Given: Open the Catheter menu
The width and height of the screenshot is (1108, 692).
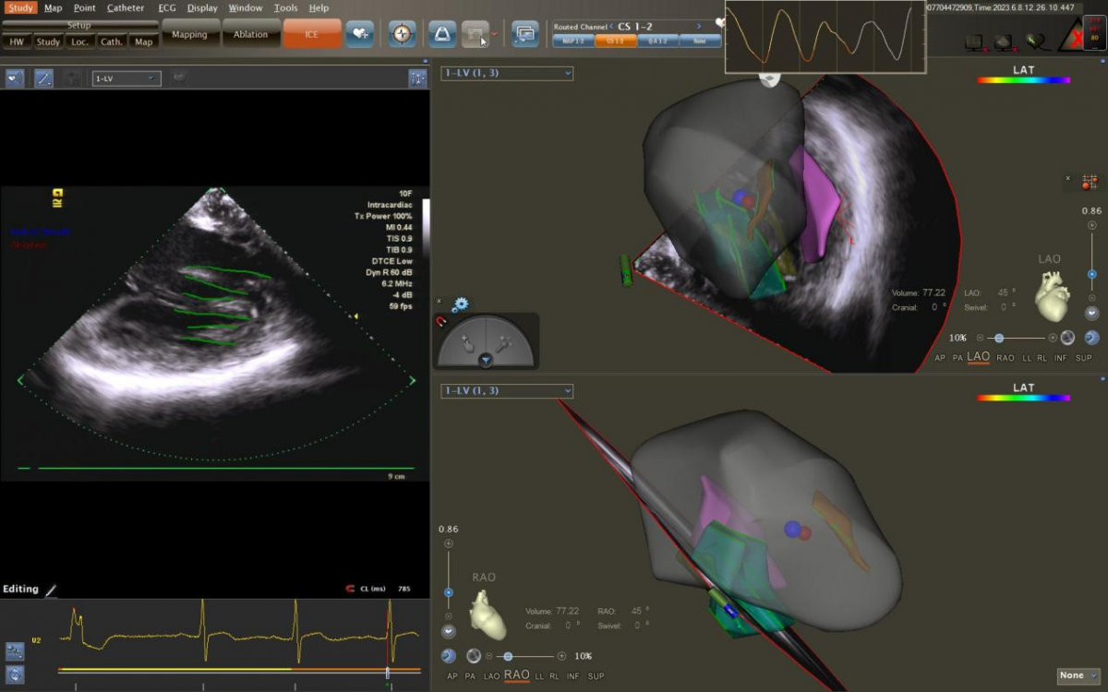Looking at the screenshot, I should click(126, 8).
